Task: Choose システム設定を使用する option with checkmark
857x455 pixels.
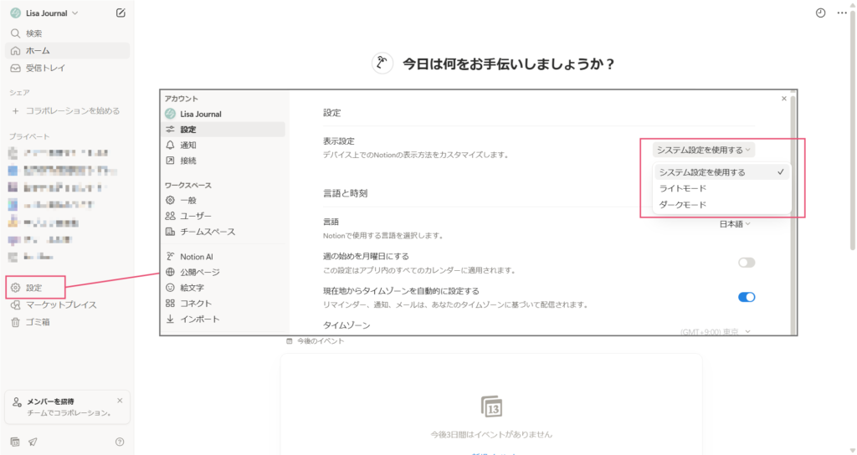Action: coord(721,172)
